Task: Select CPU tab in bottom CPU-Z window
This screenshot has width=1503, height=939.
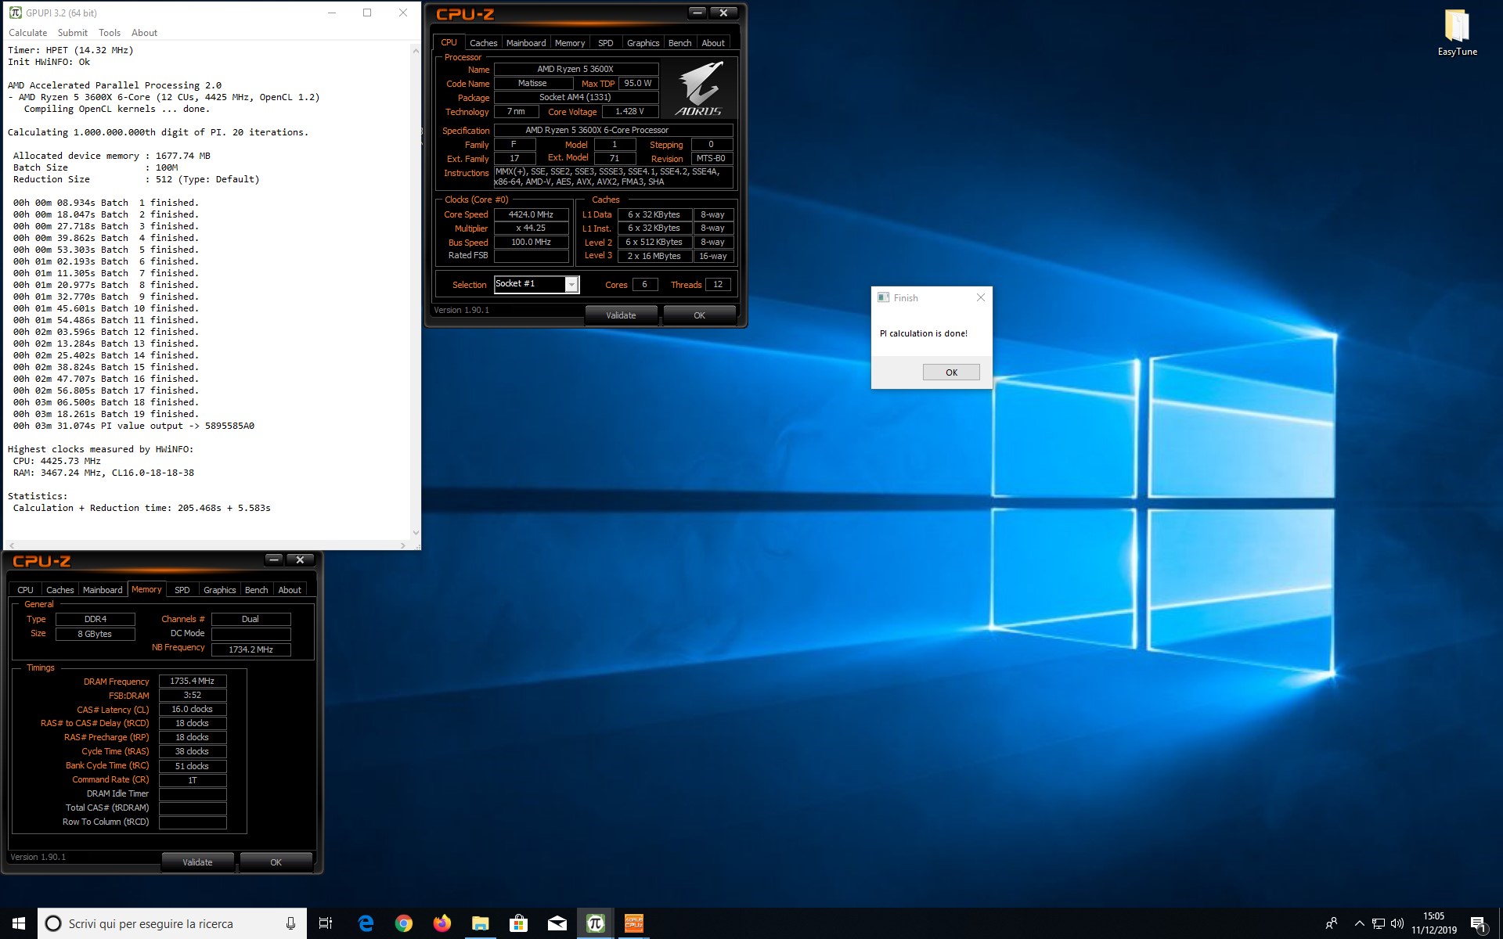Action: (x=25, y=590)
